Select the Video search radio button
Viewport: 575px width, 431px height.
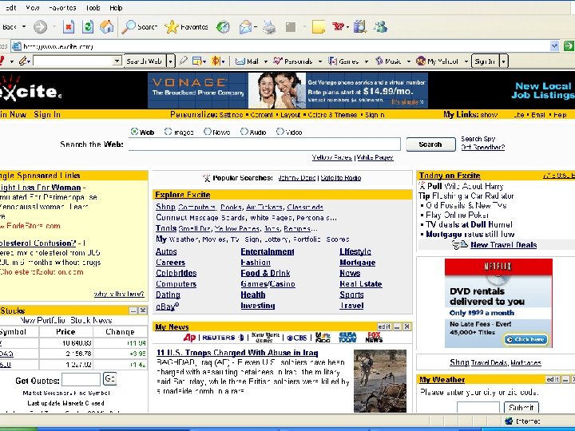pyautogui.click(x=280, y=131)
